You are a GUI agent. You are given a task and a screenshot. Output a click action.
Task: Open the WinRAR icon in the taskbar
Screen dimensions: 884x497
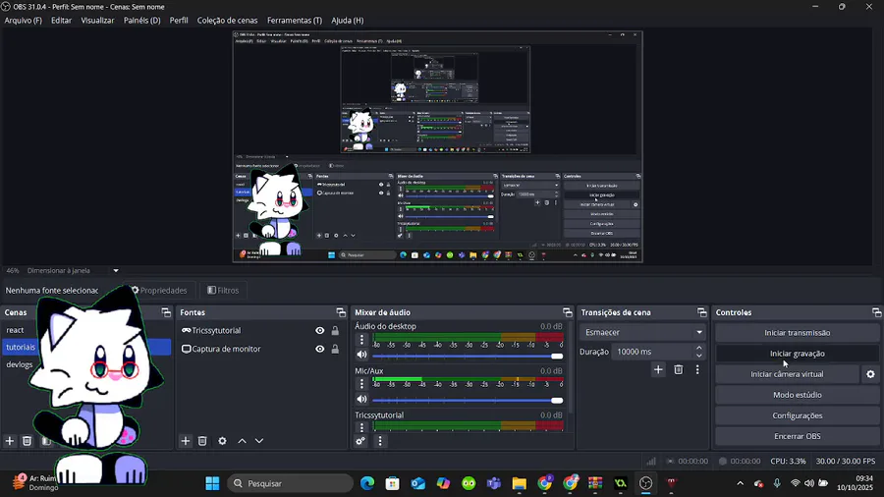point(595,483)
